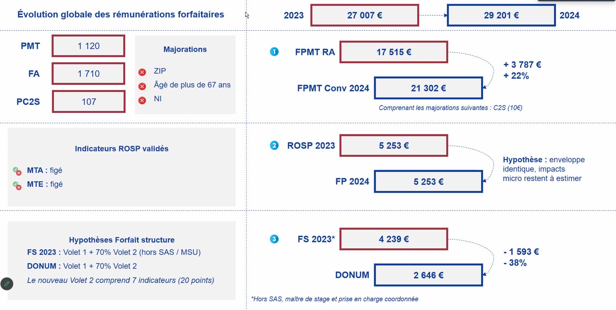The width and height of the screenshot is (616, 310).
Task: Click the 2024 total box 29 201 €
Action: [x=501, y=15]
